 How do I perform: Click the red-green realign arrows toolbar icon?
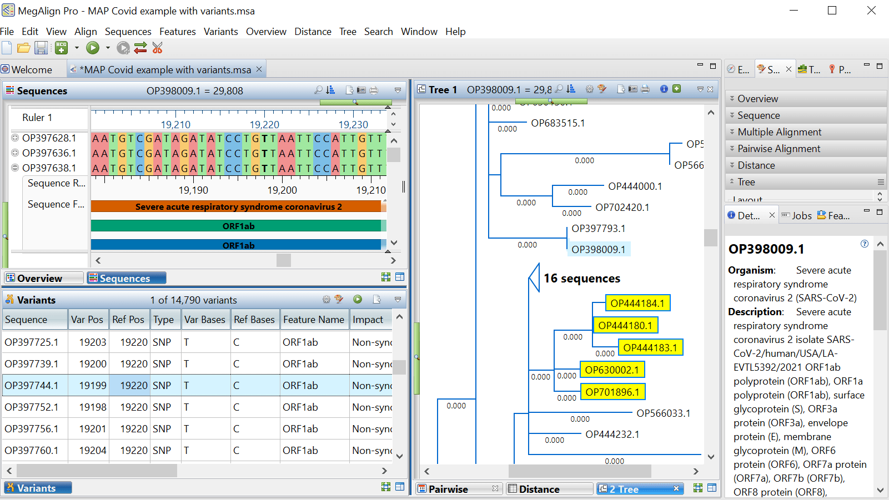pyautogui.click(x=140, y=48)
